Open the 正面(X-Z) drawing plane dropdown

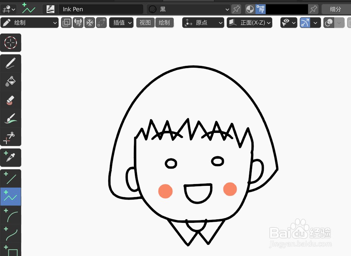click(250, 23)
